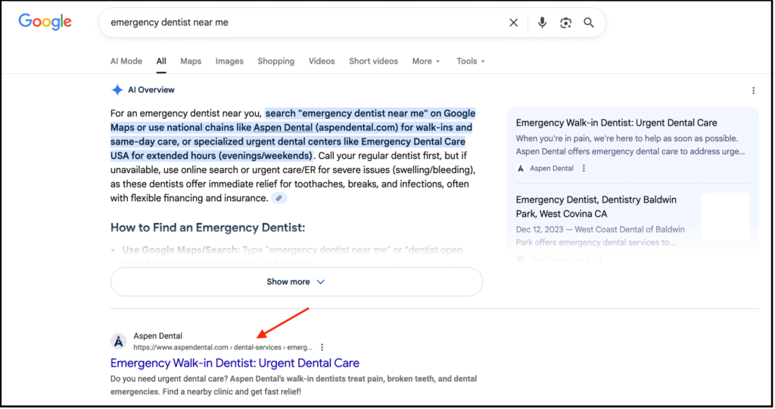Click the aspendental.com result URL breadcrumb

223,347
